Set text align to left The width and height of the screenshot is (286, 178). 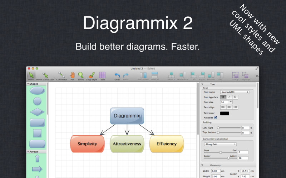pos(223,107)
